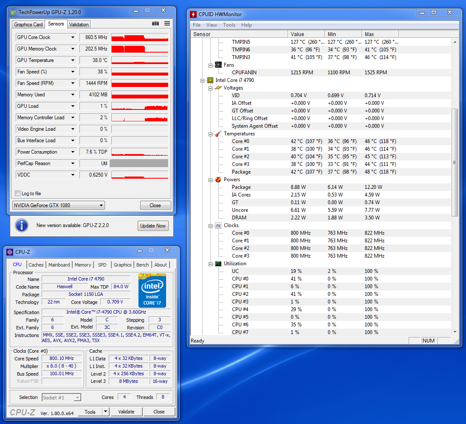Click the Validate button in CPU-Z
This screenshot has width=466, height=424.
(x=126, y=412)
